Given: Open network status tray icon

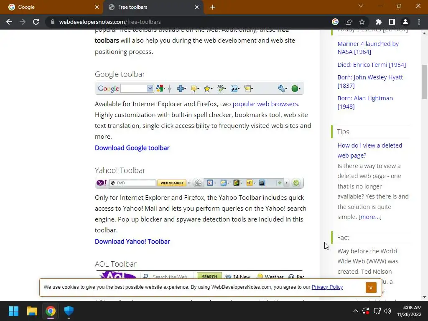Looking at the screenshot, I should click(377, 311).
